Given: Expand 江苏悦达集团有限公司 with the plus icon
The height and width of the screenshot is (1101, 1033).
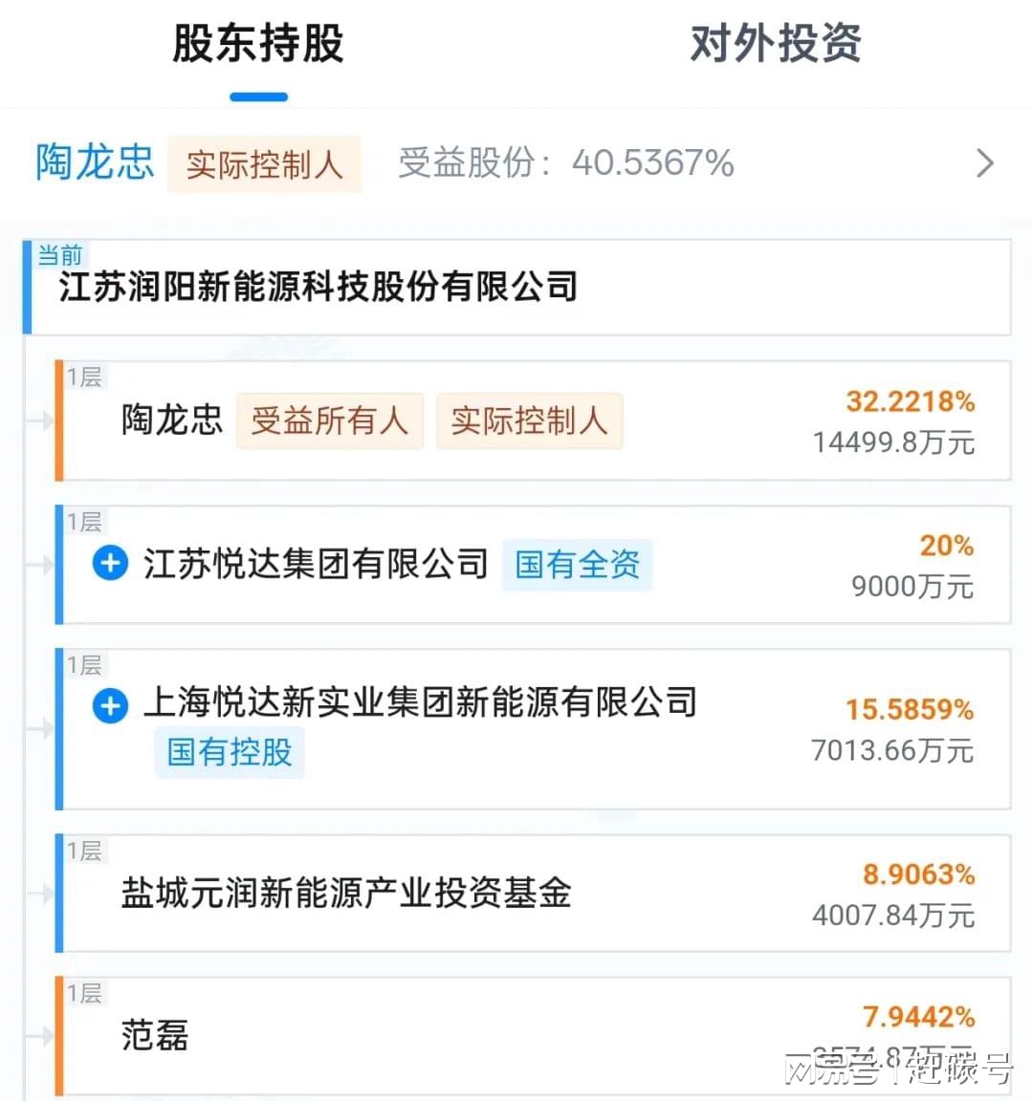Looking at the screenshot, I should tap(110, 563).
